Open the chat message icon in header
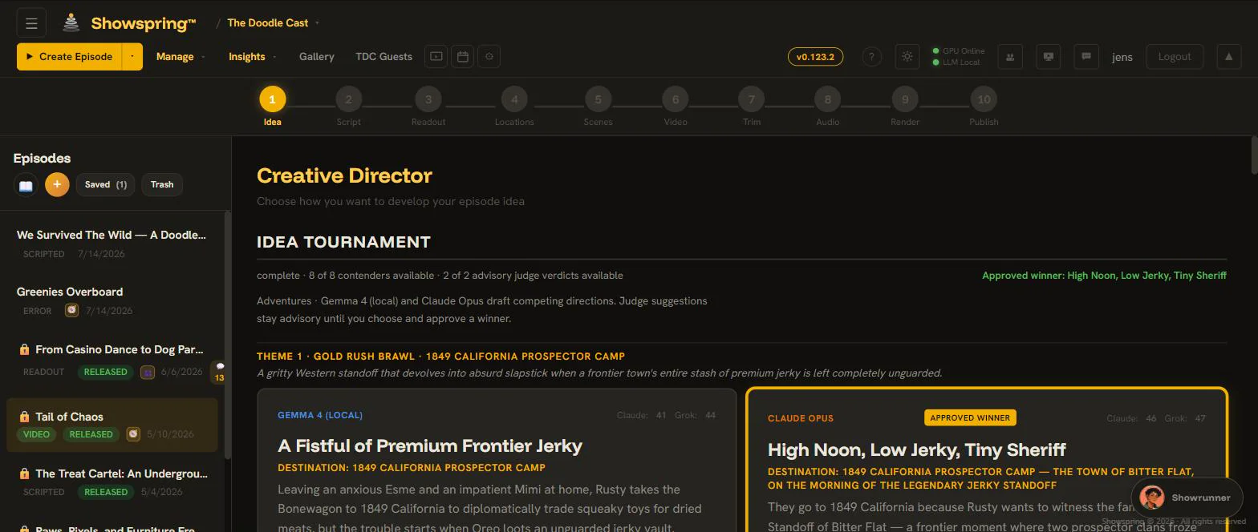The height and width of the screenshot is (532, 1258). (x=1086, y=57)
